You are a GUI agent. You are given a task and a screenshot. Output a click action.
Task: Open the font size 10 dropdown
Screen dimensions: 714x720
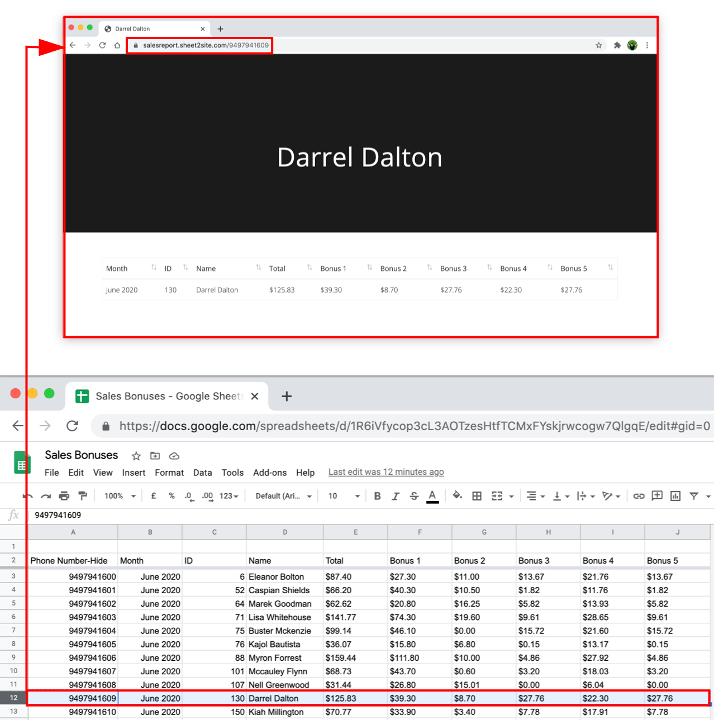coord(344,496)
